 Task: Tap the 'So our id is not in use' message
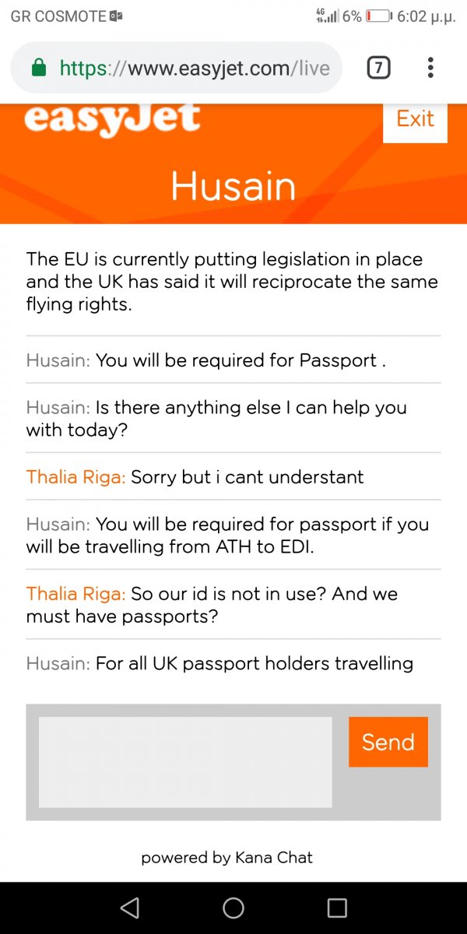pos(212,605)
